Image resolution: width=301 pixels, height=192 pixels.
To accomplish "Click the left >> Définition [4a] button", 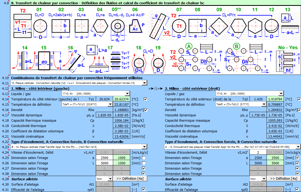I will [129, 179].
